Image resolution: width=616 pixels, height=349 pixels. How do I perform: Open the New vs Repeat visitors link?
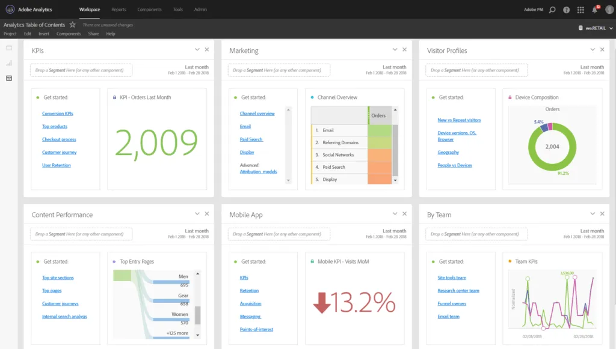click(459, 120)
